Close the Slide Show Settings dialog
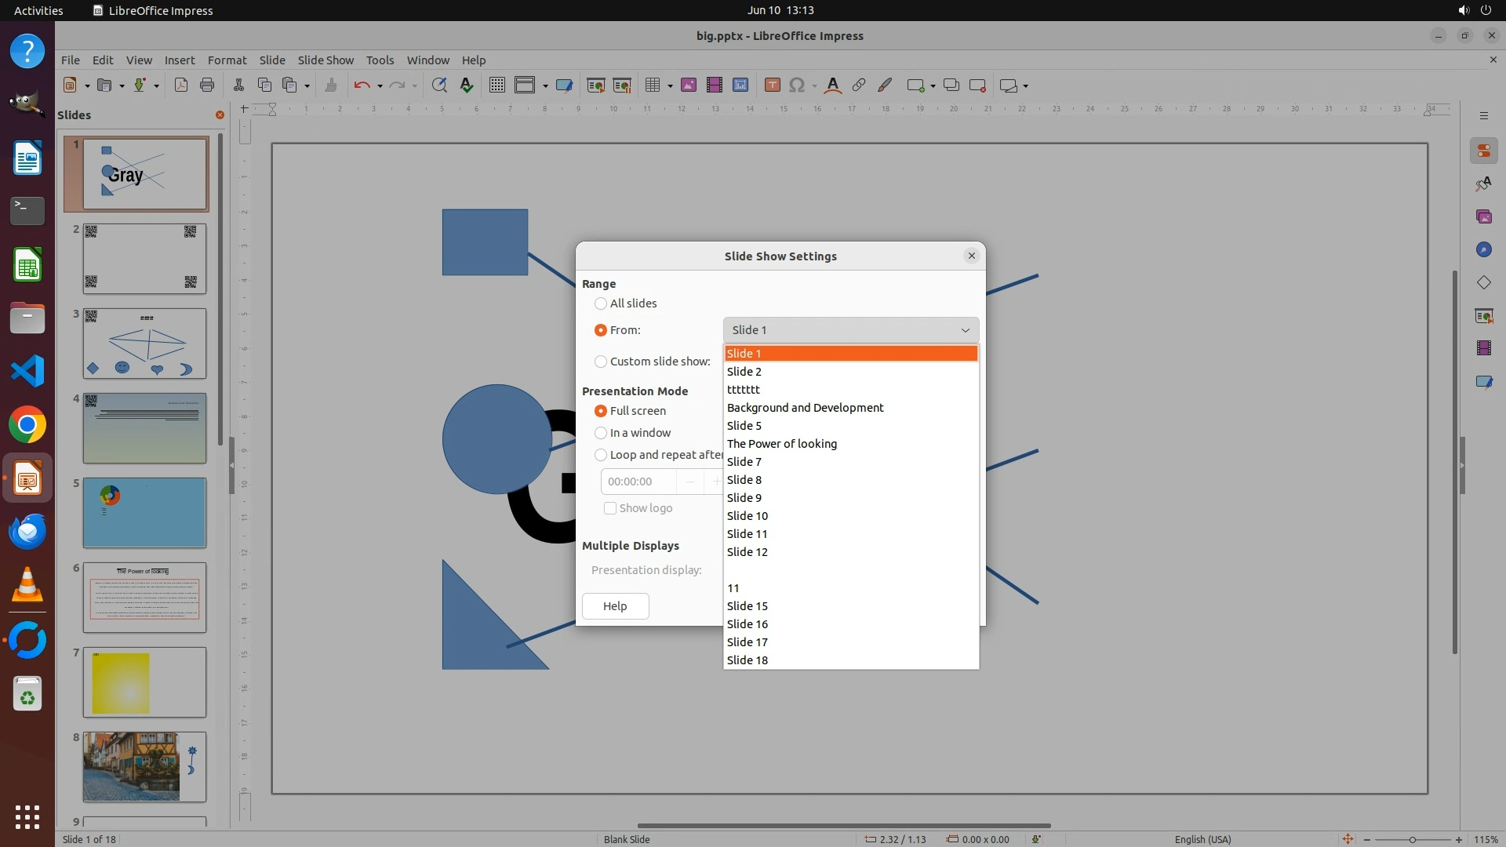 point(971,256)
